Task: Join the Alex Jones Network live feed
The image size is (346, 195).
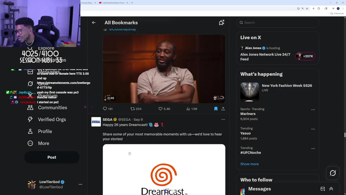Action: coord(265,57)
